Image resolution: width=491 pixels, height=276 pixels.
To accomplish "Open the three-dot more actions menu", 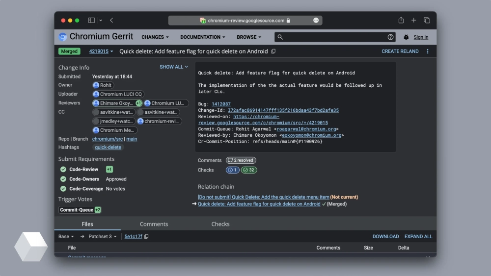I will pyautogui.click(x=427, y=51).
